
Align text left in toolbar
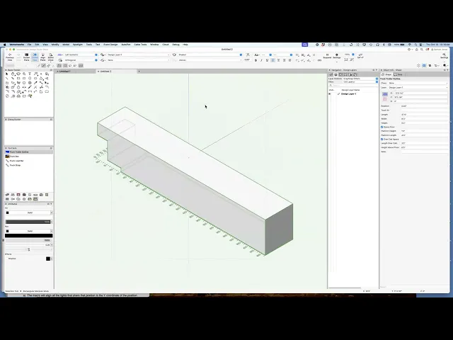273,60
